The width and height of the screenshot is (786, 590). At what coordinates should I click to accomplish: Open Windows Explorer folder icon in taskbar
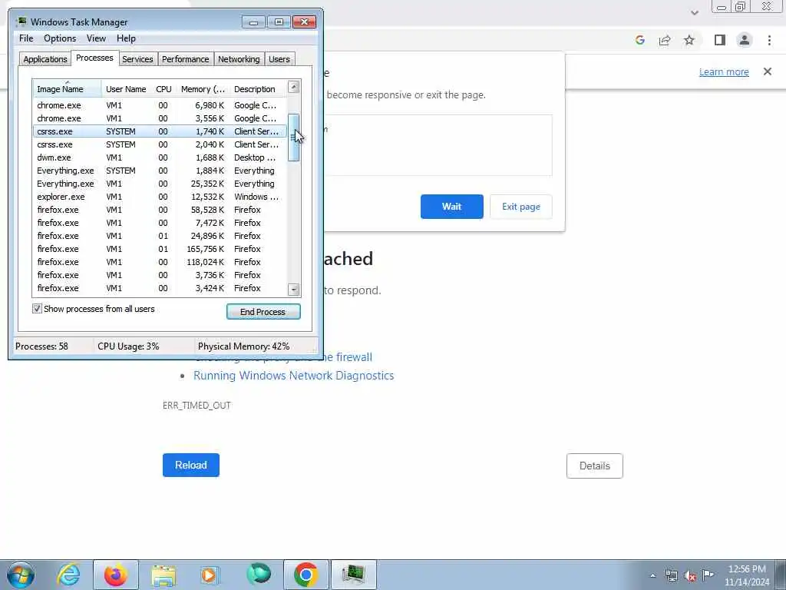(163, 575)
